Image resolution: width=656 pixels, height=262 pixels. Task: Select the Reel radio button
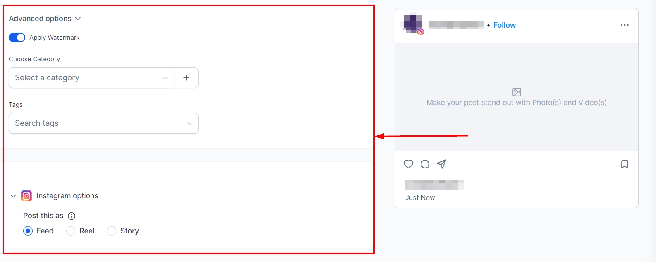(71, 231)
